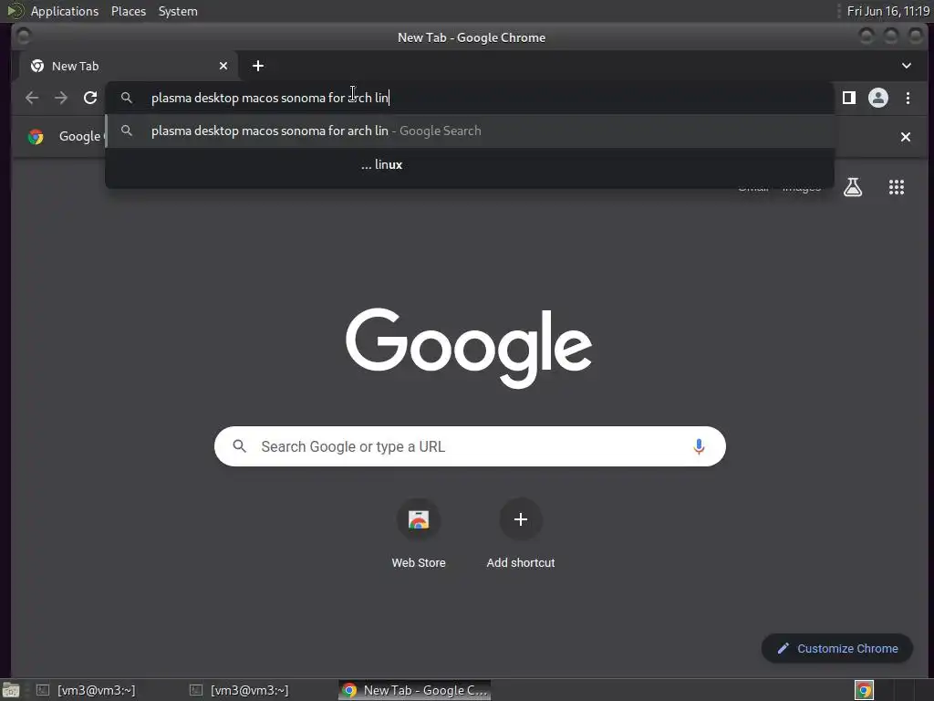
Task: Open Search Labs flask icon
Action: click(x=853, y=187)
